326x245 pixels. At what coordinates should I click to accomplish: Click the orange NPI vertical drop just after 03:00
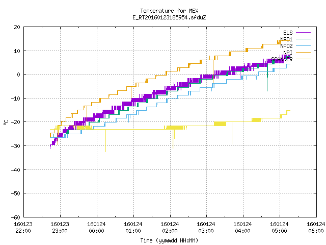pos(213,71)
